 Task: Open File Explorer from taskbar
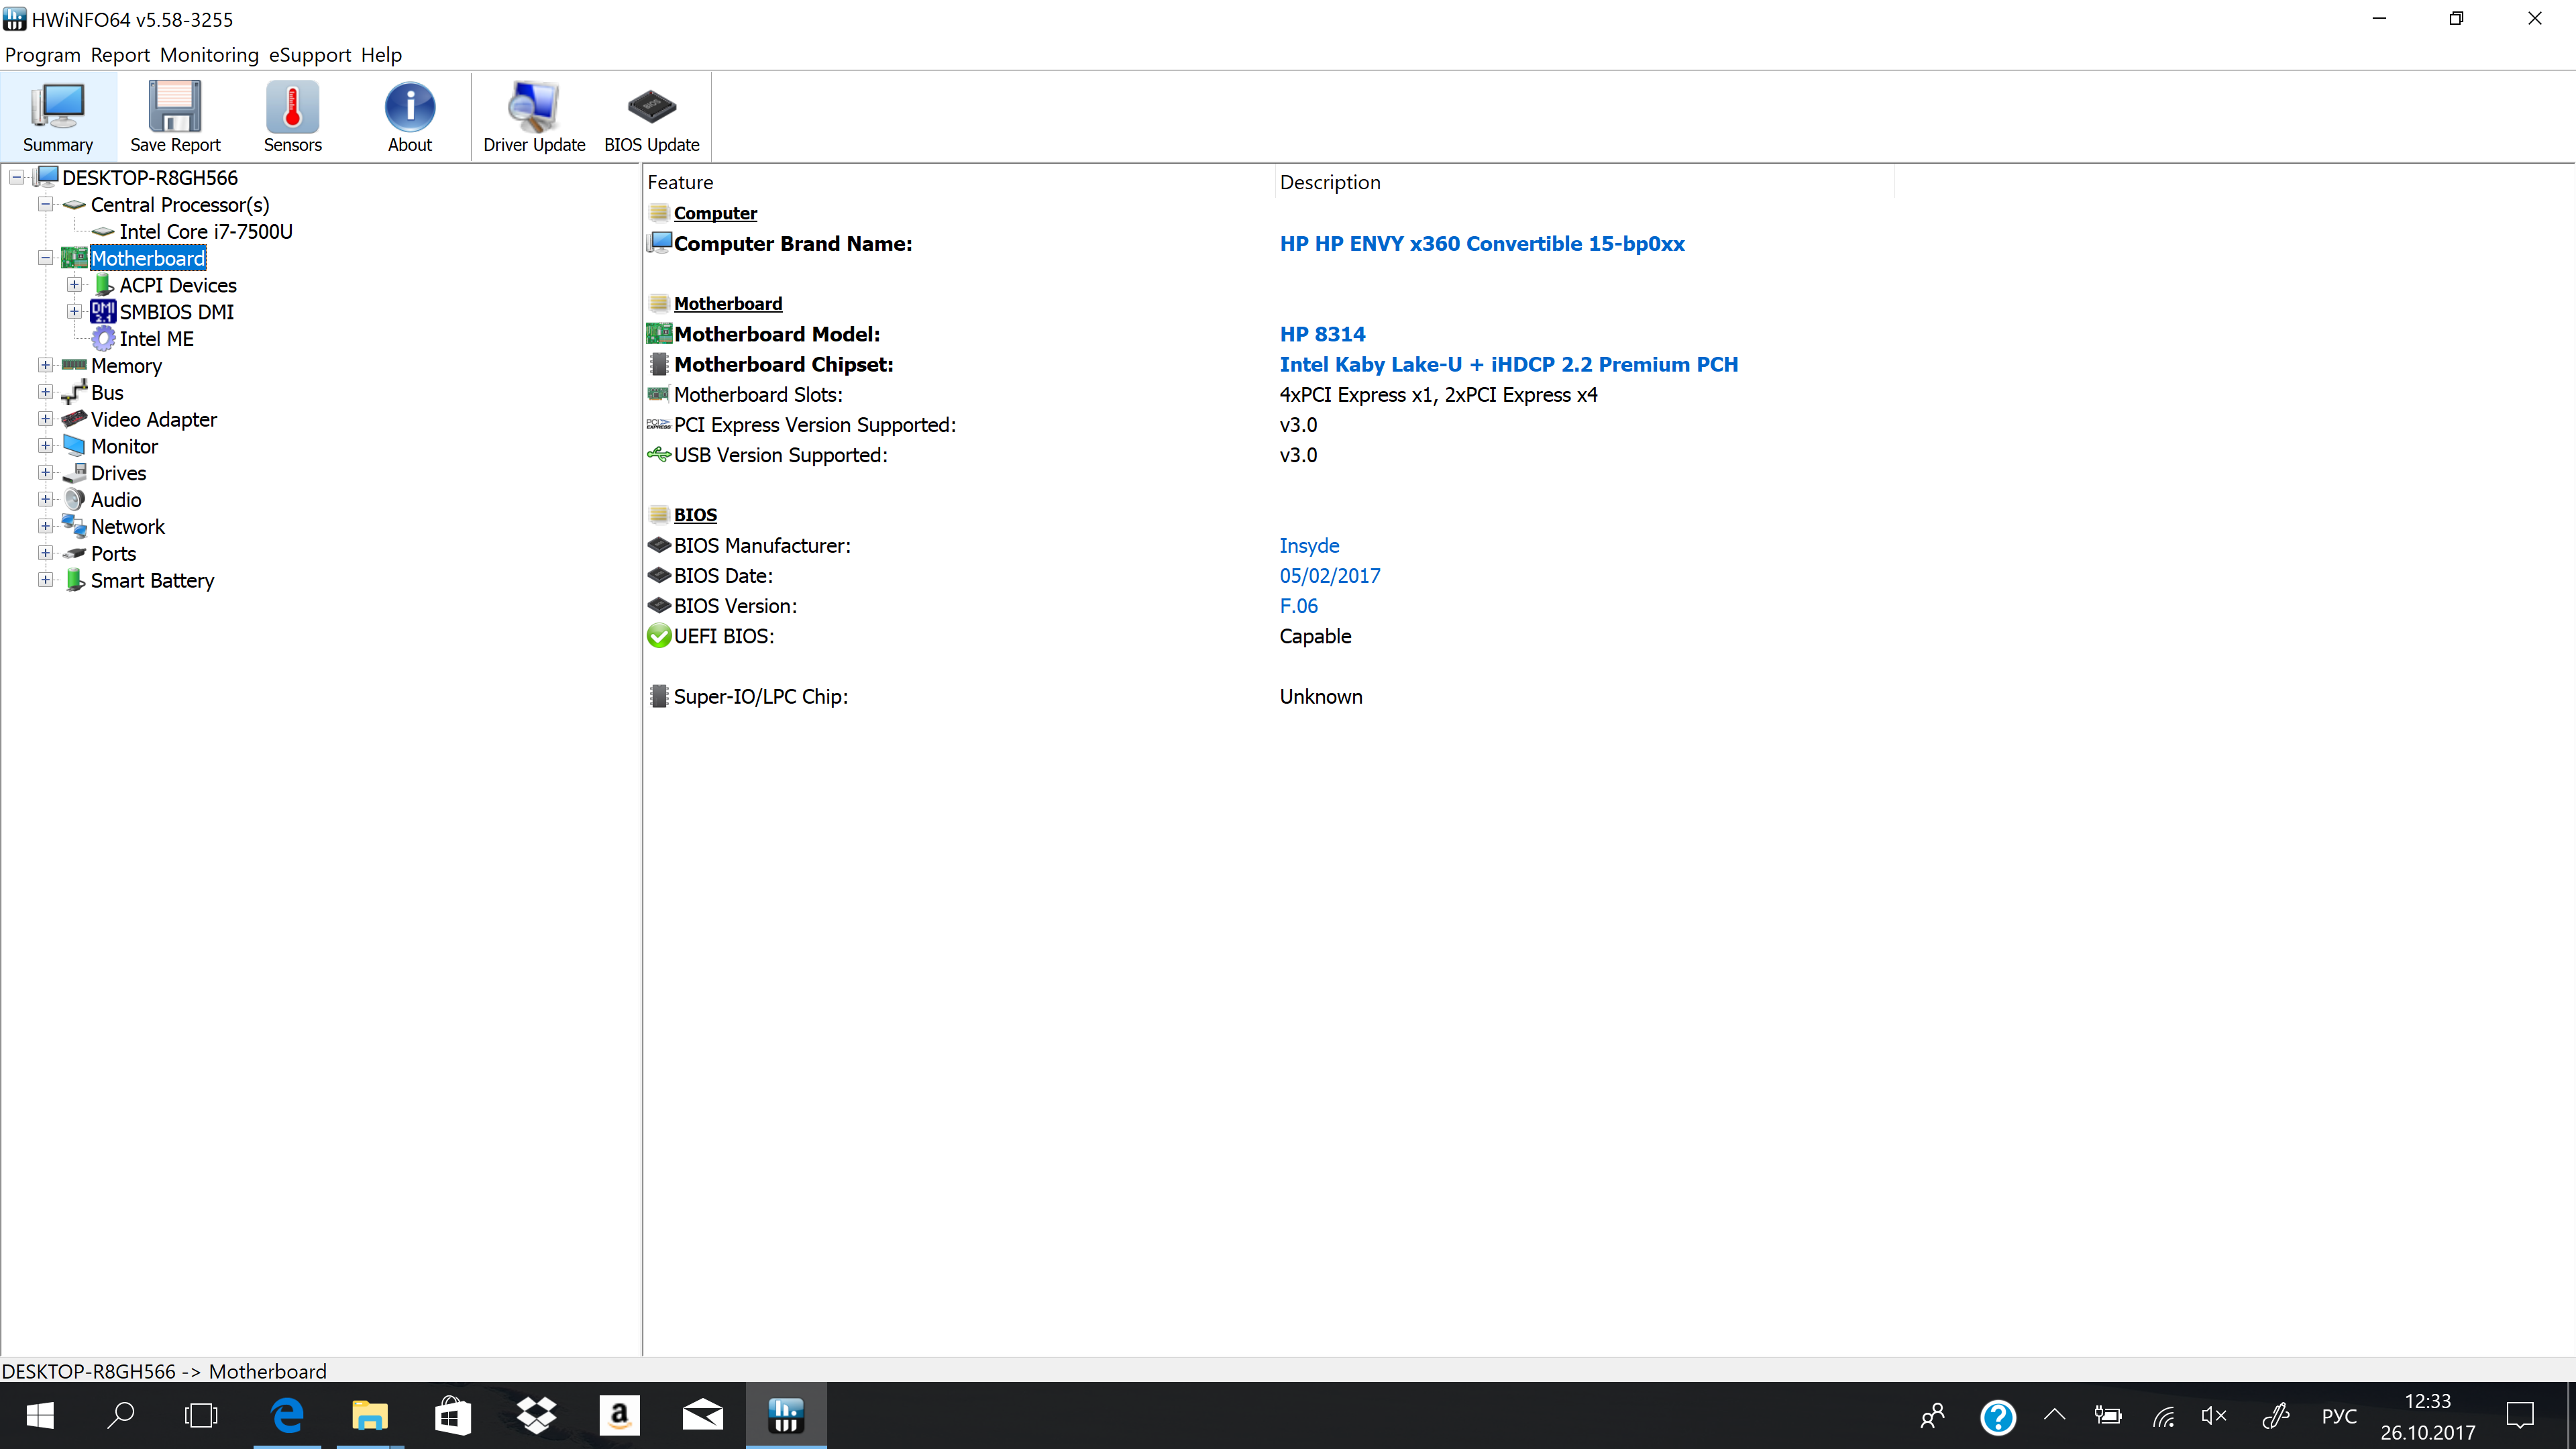pyautogui.click(x=370, y=1415)
